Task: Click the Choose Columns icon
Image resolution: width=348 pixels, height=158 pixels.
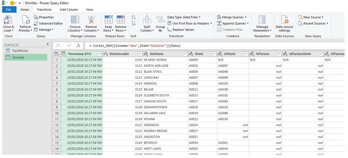Action: click(x=75, y=19)
